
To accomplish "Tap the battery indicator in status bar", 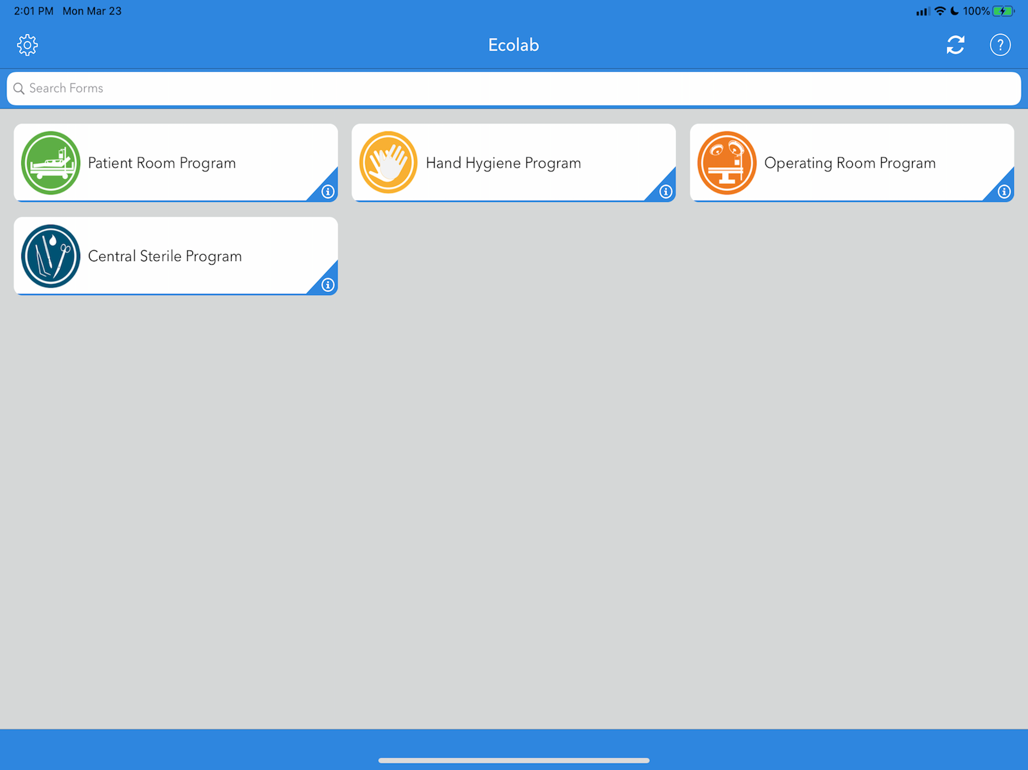I will [1003, 11].
